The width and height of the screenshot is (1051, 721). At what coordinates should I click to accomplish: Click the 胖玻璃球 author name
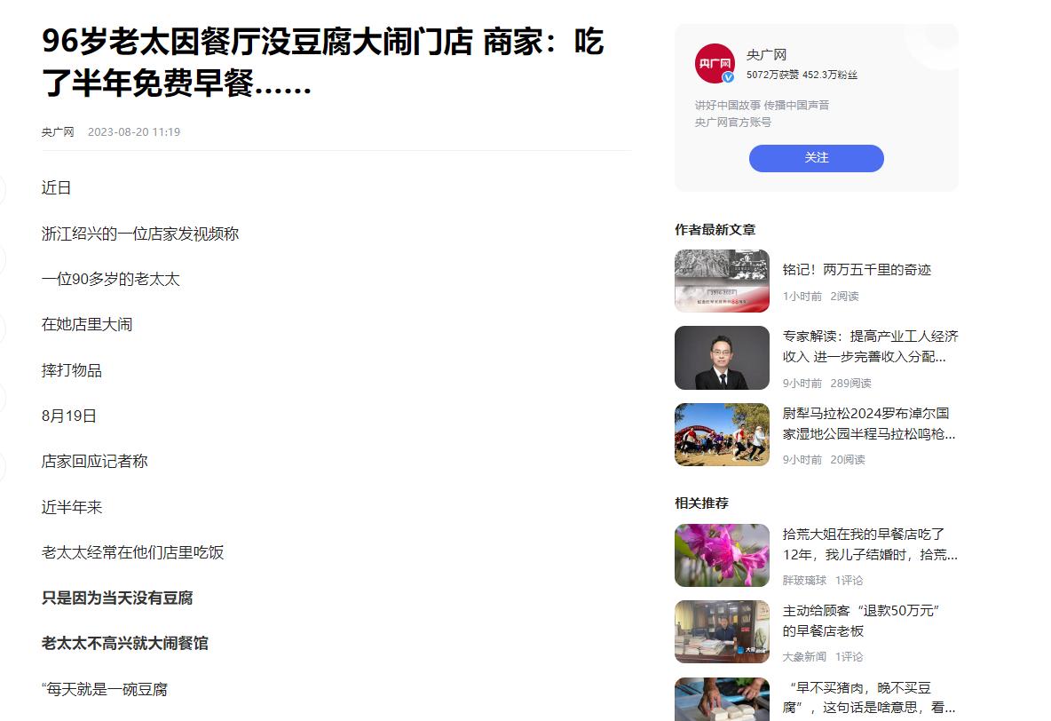pos(804,580)
